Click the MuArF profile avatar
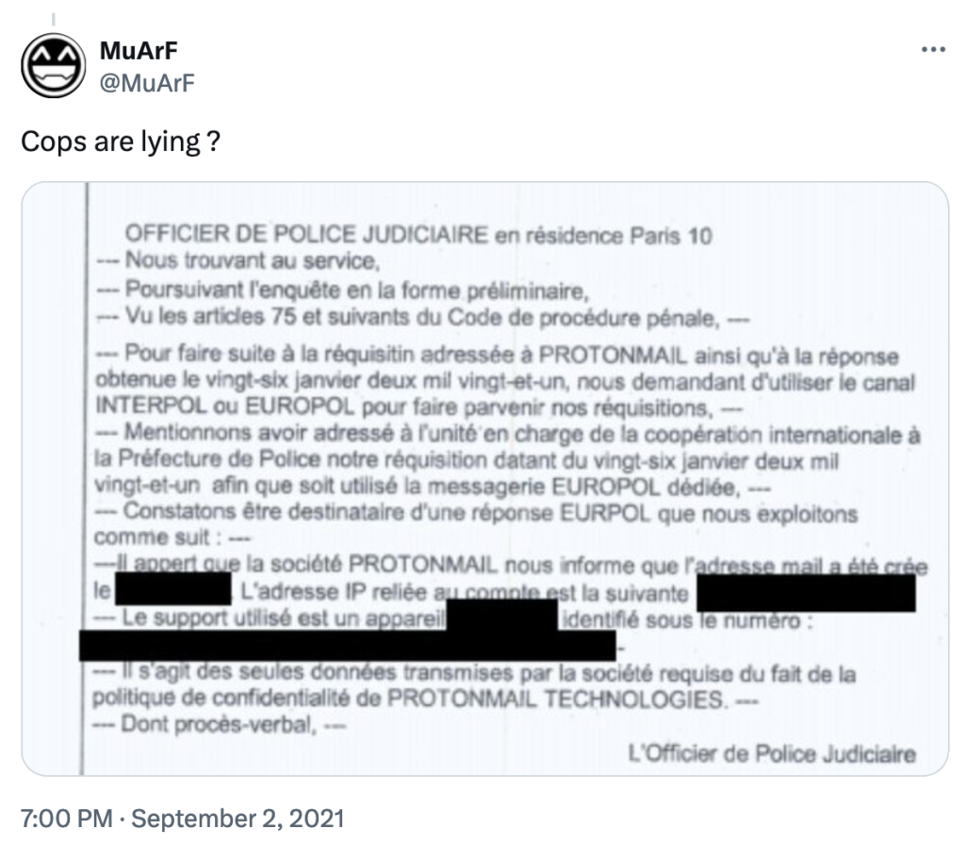965x862 pixels. click(54, 65)
